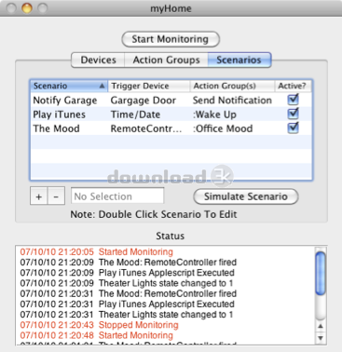Click the 21:20:43 Stopped Monitoring log entry
This screenshot has width=342, height=352.
coord(99,325)
